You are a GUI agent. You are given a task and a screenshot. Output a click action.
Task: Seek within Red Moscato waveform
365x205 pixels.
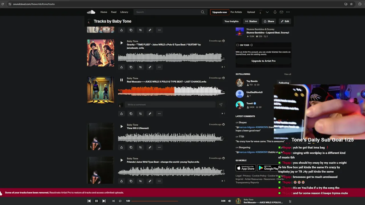(x=171, y=91)
